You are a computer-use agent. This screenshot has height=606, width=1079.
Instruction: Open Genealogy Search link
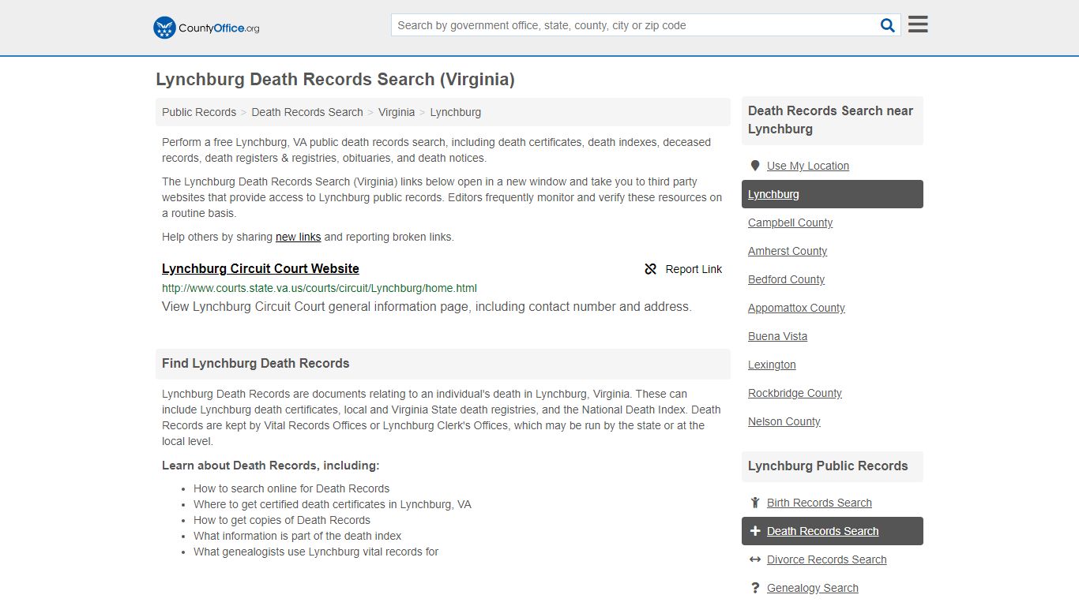click(812, 588)
